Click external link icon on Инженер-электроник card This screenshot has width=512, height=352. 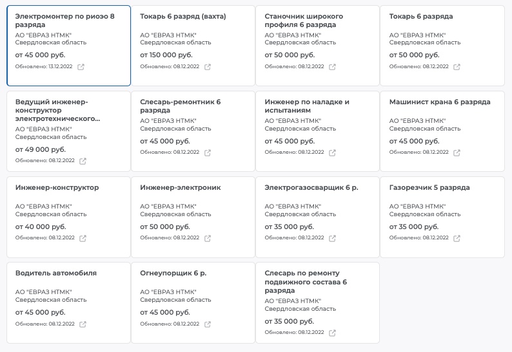tap(208, 238)
